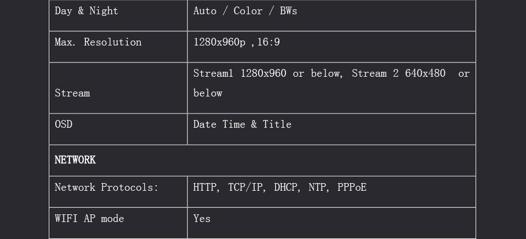Select the "Yes" value for WIFI AP mode
526x239 pixels.
(x=202, y=219)
